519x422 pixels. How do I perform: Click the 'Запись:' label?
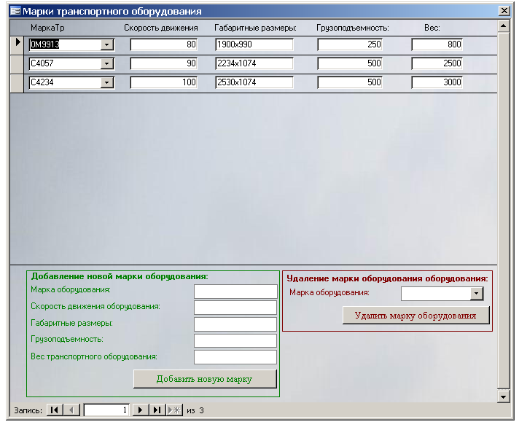tap(28, 410)
